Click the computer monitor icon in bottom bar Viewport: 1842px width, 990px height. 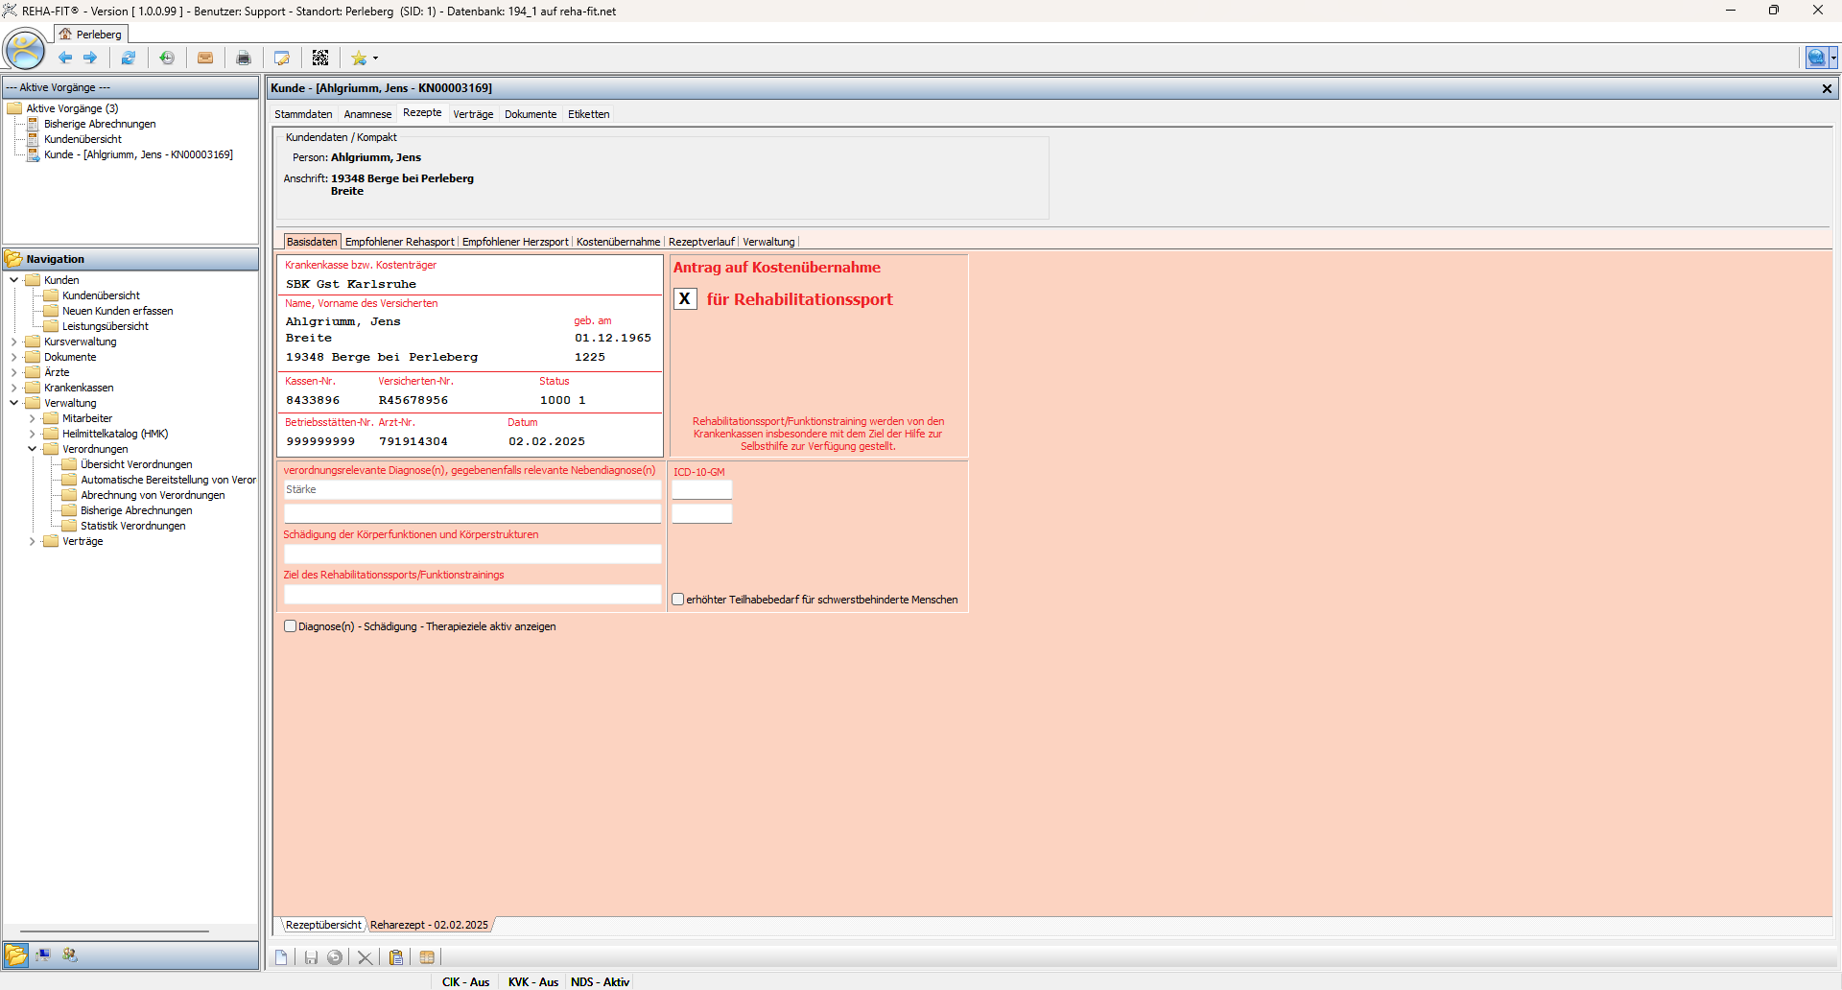(x=43, y=955)
